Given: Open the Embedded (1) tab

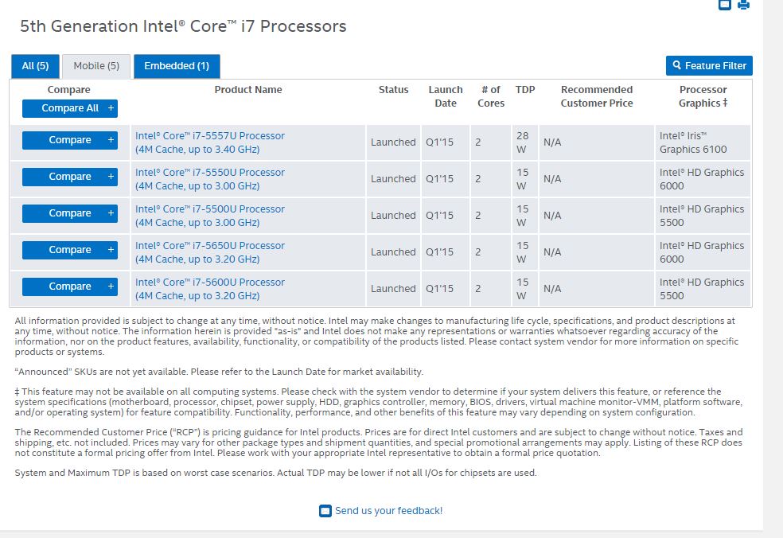Looking at the screenshot, I should click(x=177, y=66).
